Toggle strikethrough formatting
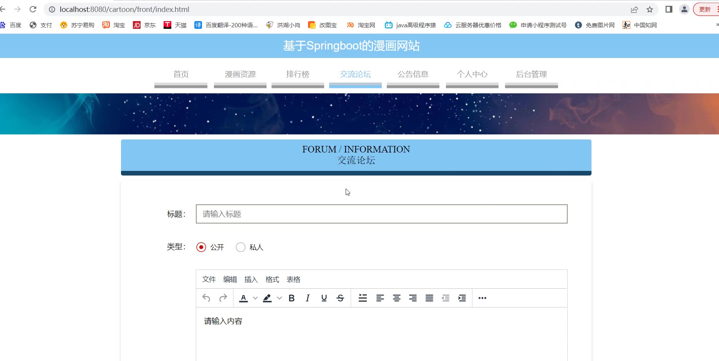 point(340,298)
